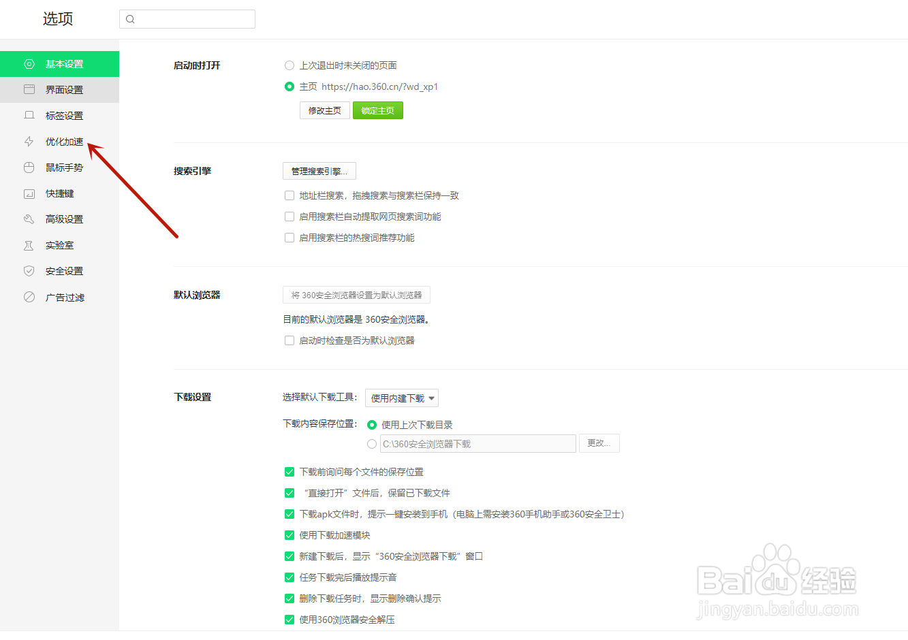
Task: Select 使用上次下载目录 radio button
Action: (x=372, y=425)
